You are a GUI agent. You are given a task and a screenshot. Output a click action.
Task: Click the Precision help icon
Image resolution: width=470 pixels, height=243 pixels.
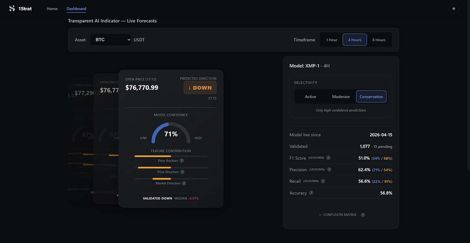[329, 169]
